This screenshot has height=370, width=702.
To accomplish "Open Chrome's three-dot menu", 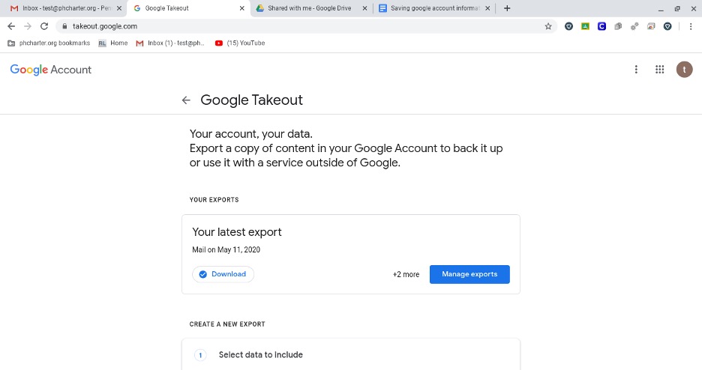I will (x=690, y=26).
